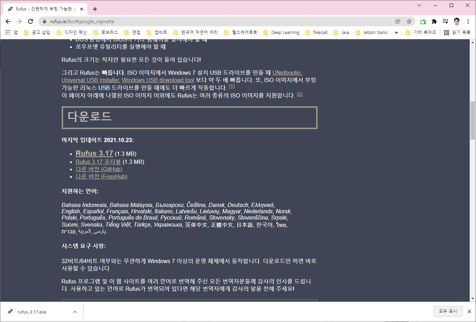The width and height of the screenshot is (476, 322).
Task: Open the media control icon
Action: (445, 21)
